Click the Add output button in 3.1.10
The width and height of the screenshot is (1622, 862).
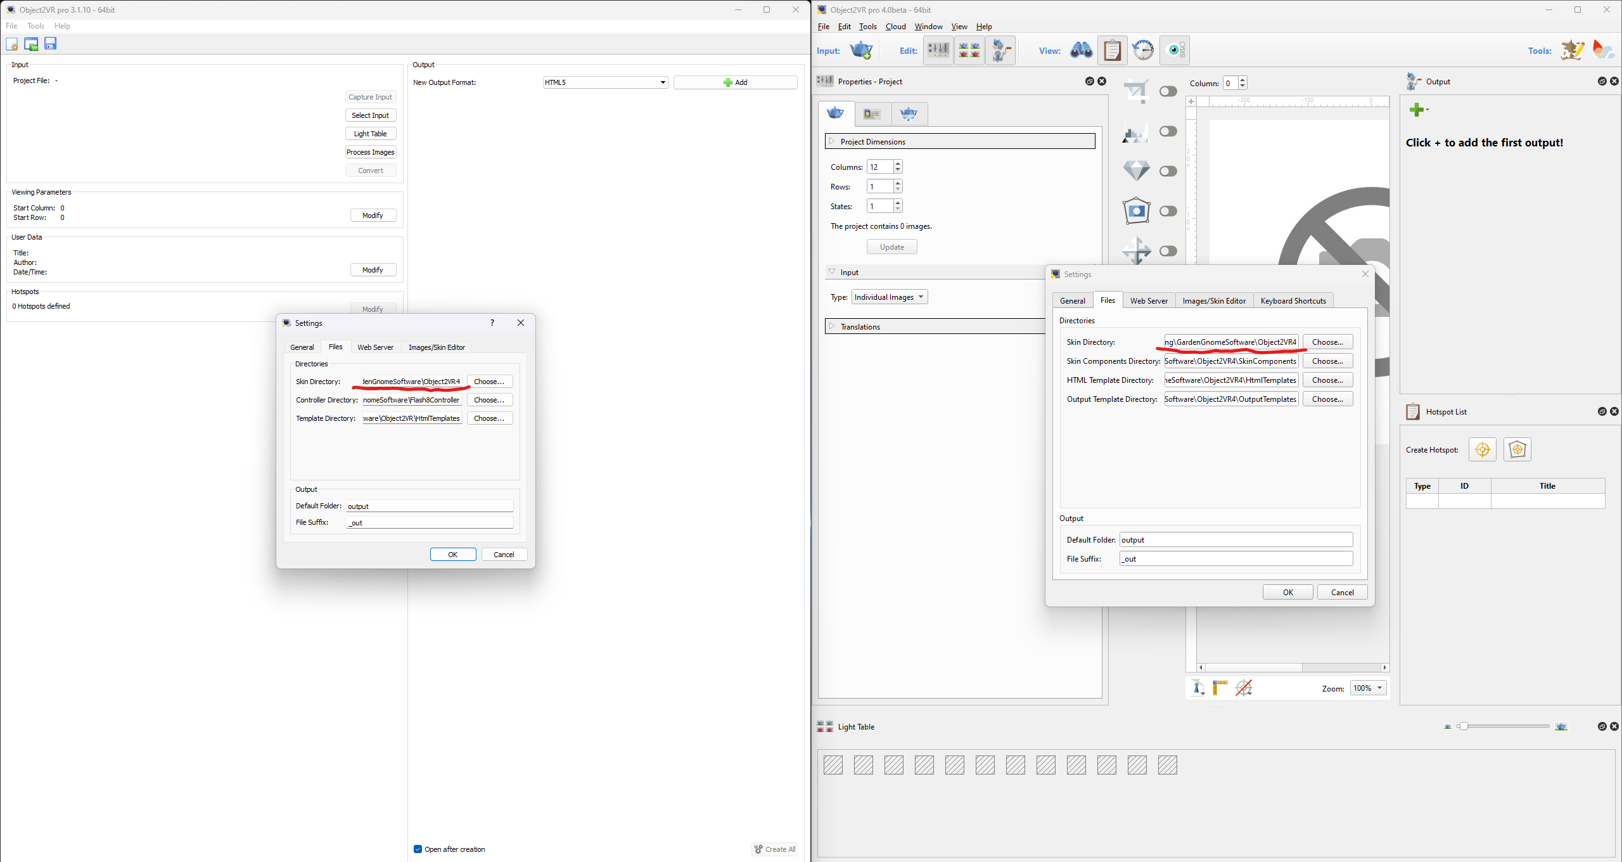[x=735, y=82]
